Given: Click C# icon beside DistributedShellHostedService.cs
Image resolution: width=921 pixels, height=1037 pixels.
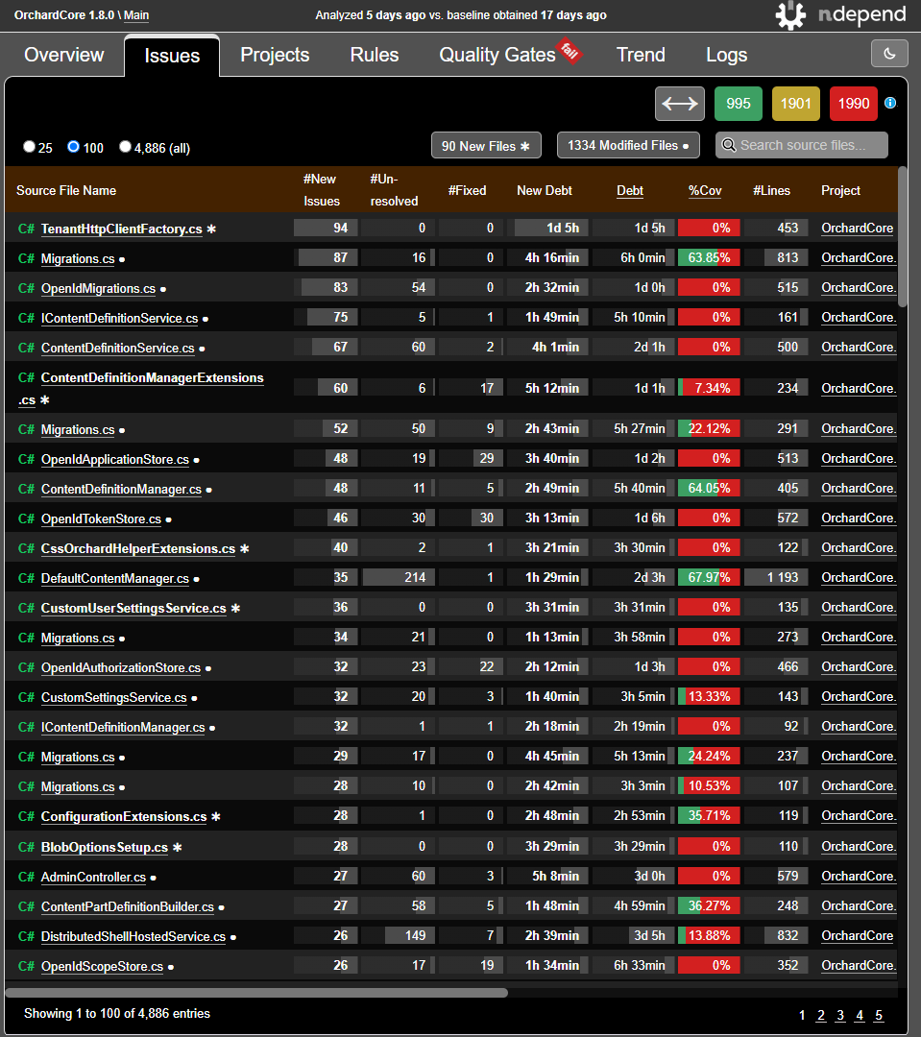Looking at the screenshot, I should [x=26, y=936].
